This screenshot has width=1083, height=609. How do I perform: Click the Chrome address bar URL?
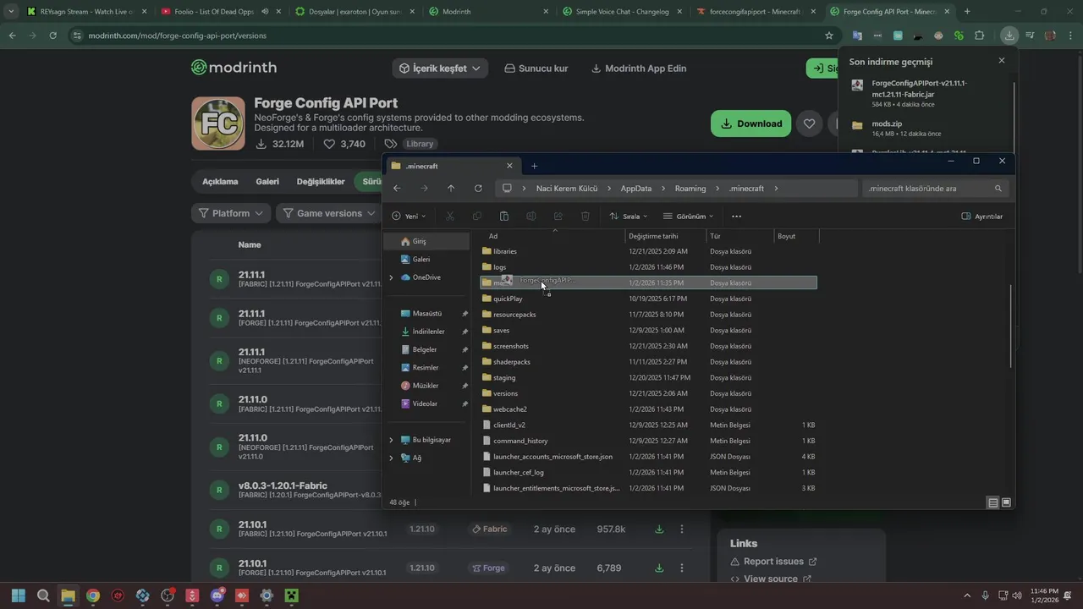178,36
